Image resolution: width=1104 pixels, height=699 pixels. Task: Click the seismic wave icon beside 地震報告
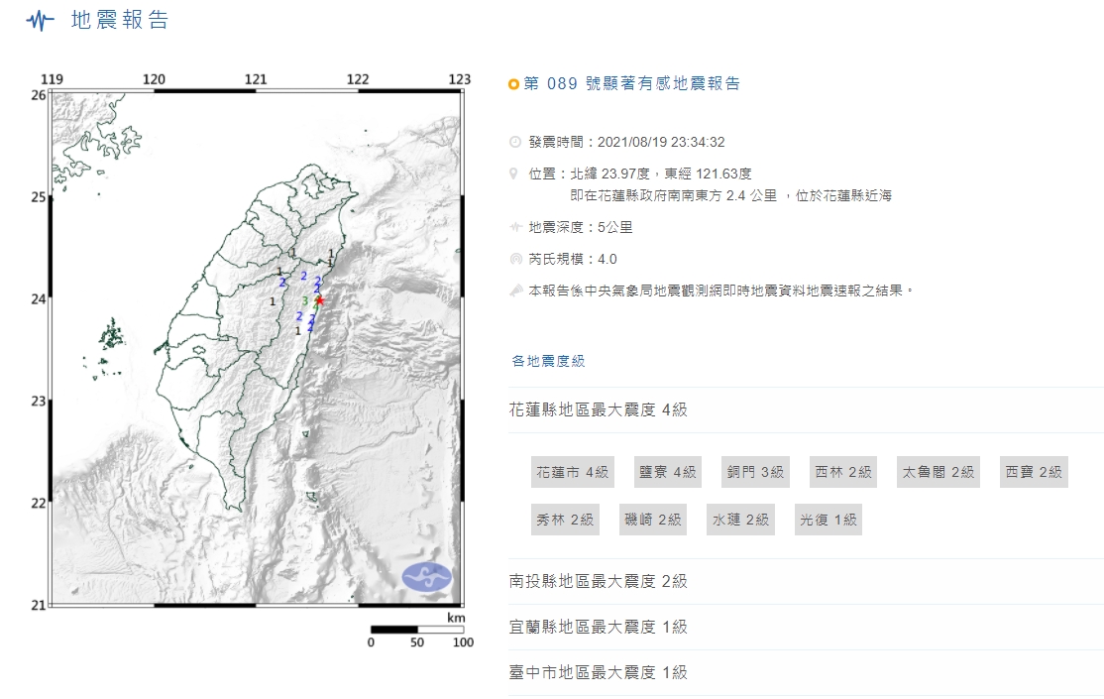click(40, 21)
